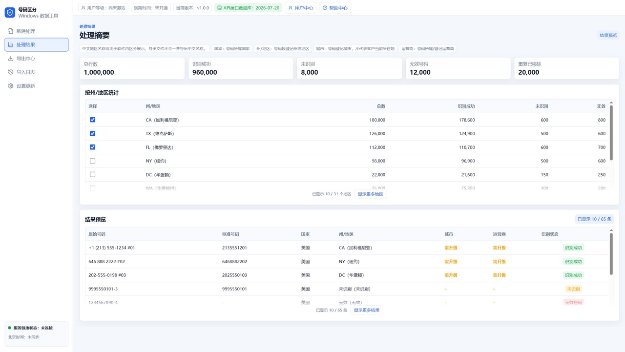
Task: Click 显示更多结果 button
Action: 367,310
